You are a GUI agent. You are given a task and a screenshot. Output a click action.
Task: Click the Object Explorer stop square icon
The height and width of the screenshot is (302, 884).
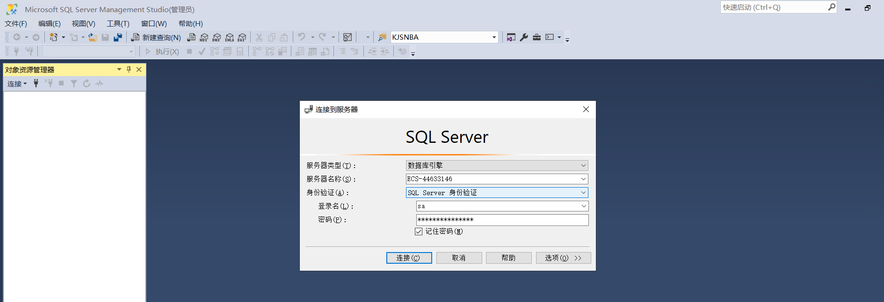click(61, 84)
